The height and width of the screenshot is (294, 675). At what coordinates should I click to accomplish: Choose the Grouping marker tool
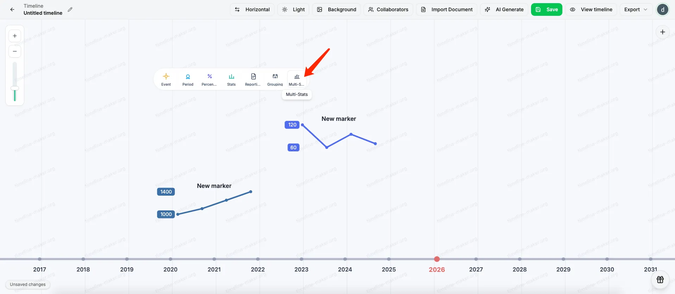(275, 79)
